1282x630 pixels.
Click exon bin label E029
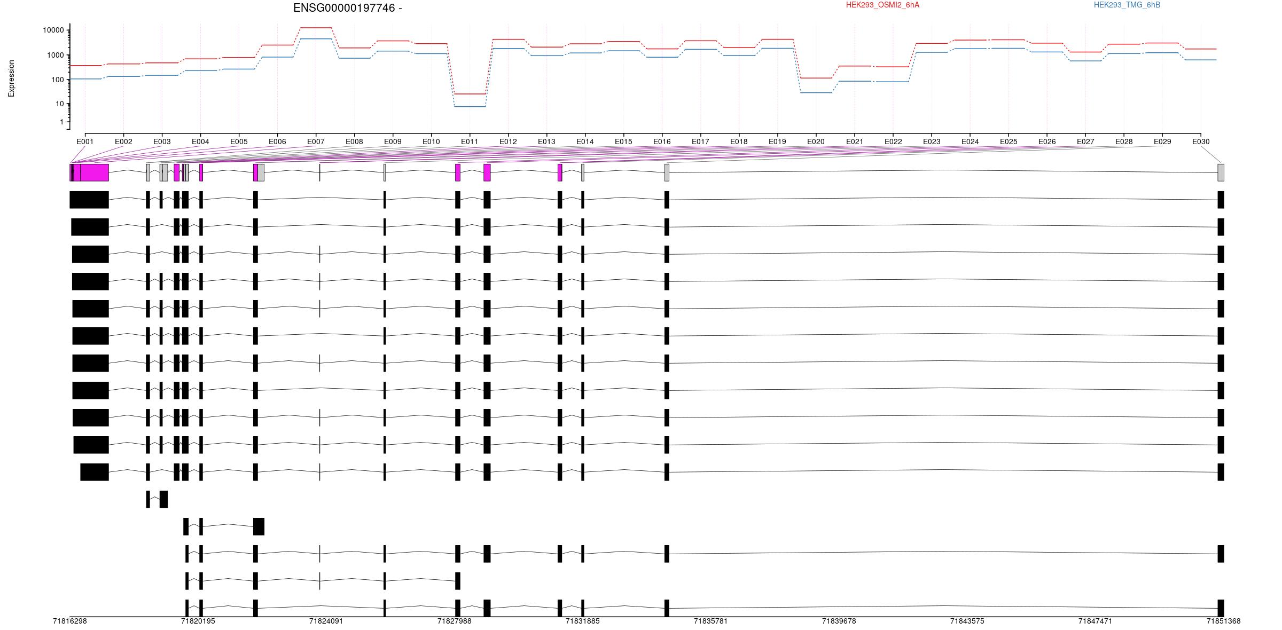pos(1162,141)
